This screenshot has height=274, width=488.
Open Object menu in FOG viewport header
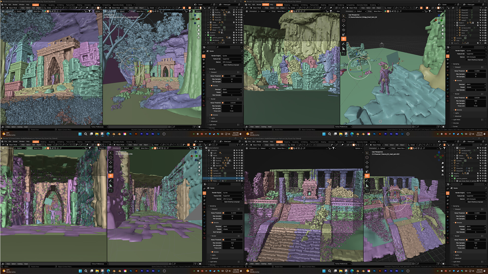pyautogui.click(x=146, y=145)
